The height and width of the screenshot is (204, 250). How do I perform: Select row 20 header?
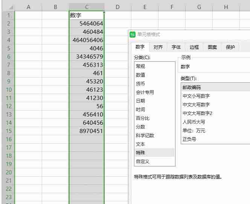9,172
